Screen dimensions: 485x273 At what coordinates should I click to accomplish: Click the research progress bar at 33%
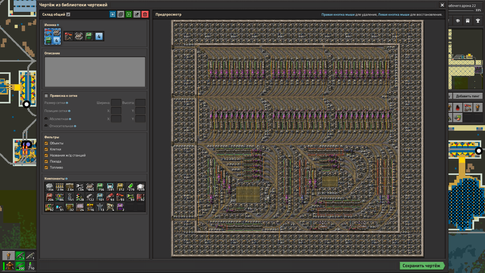click(461, 10)
